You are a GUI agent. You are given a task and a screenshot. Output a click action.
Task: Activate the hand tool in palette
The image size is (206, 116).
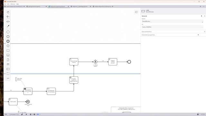[x=8, y=12]
